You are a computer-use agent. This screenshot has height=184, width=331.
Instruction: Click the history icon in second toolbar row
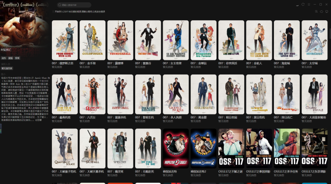322,11
